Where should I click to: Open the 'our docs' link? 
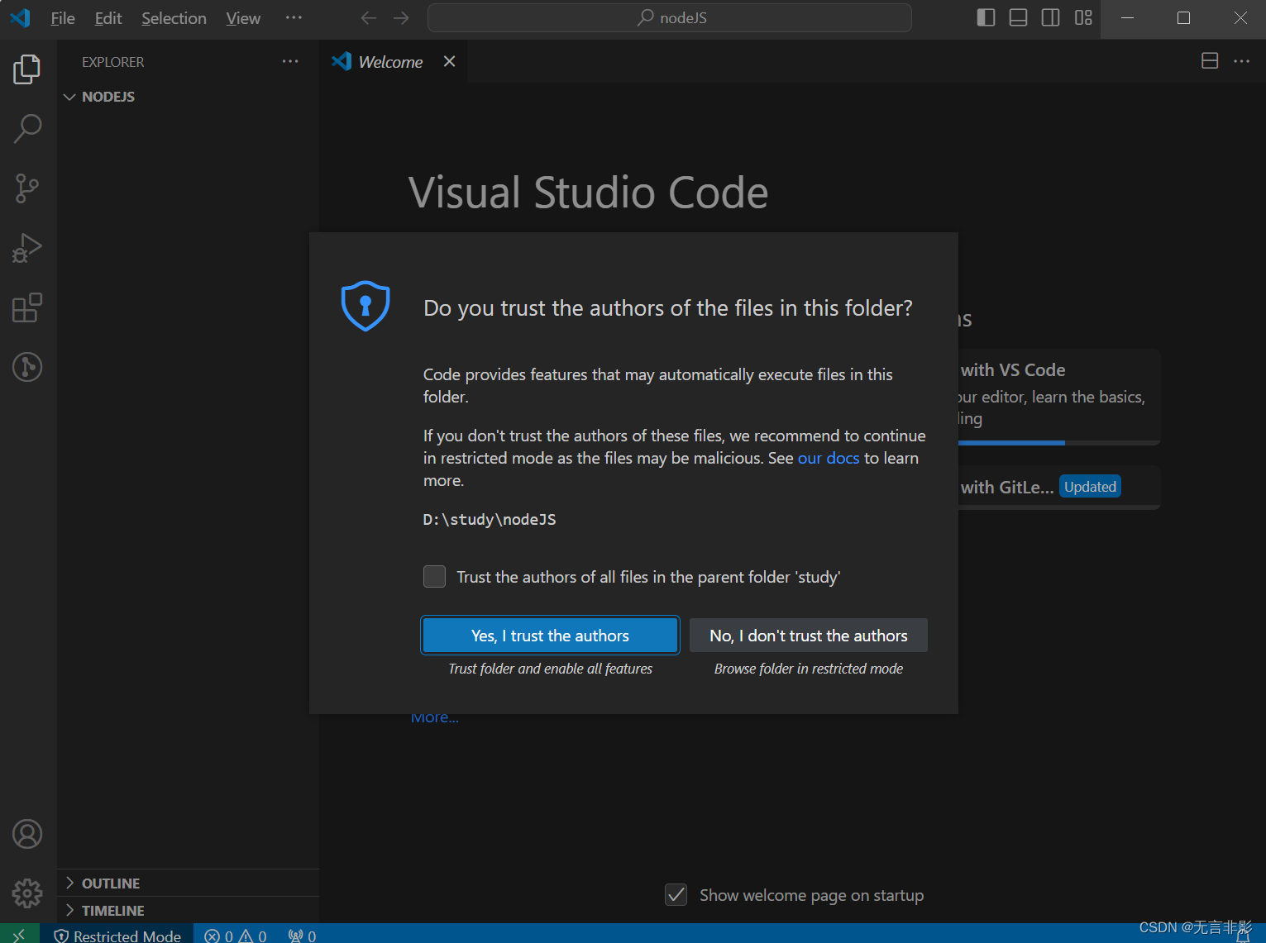[829, 458]
